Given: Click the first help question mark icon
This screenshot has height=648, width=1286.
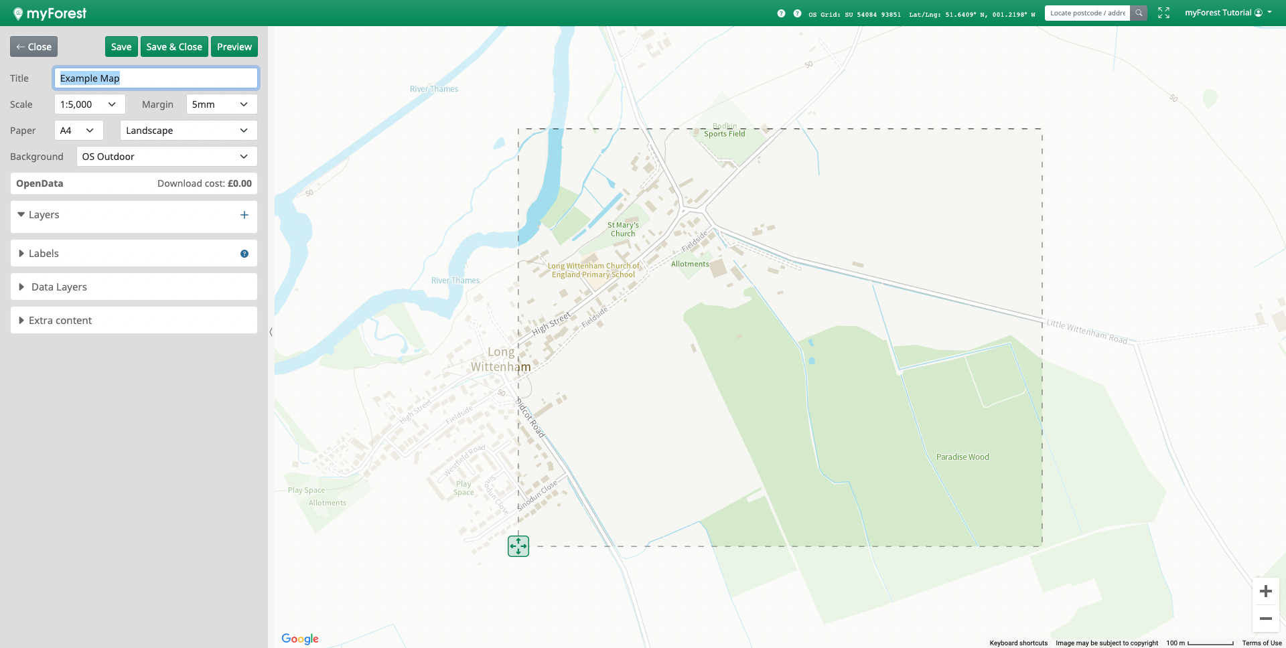Looking at the screenshot, I should click(x=781, y=13).
